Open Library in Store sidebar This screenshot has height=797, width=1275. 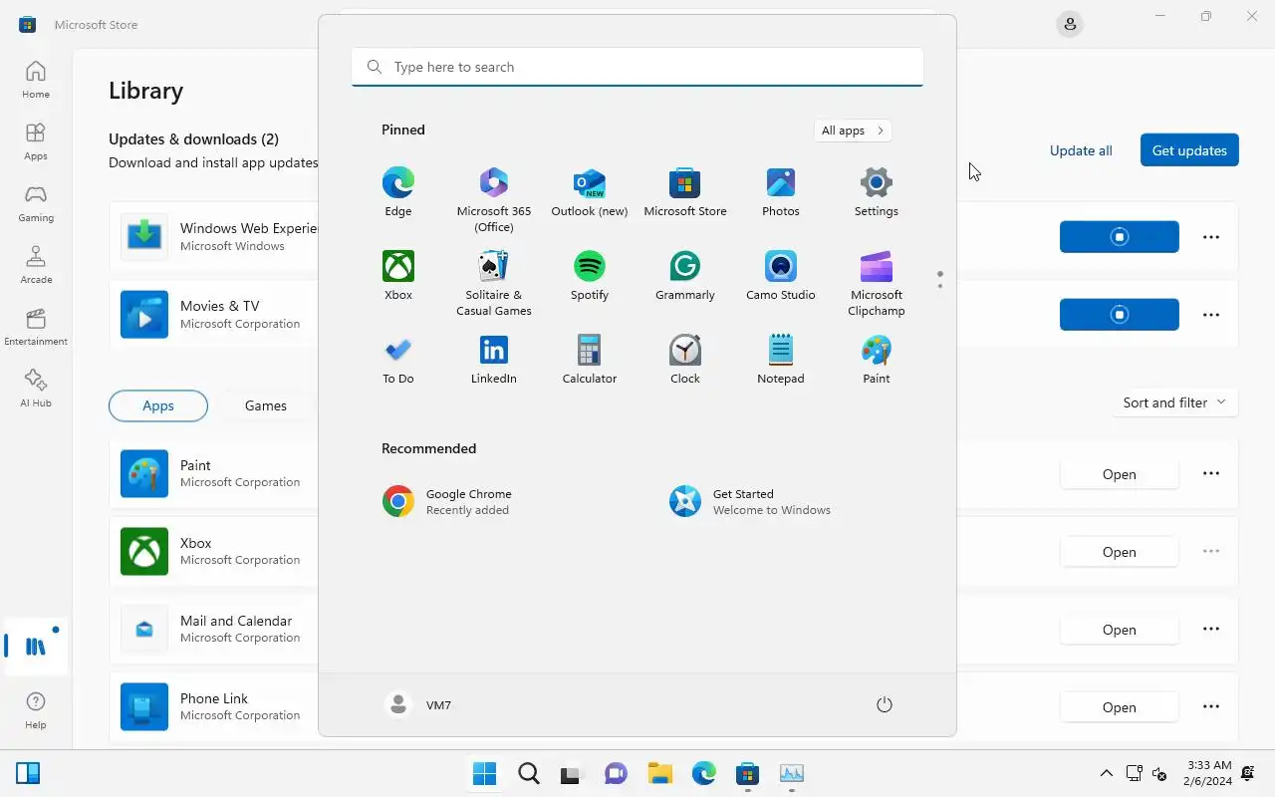(x=36, y=647)
